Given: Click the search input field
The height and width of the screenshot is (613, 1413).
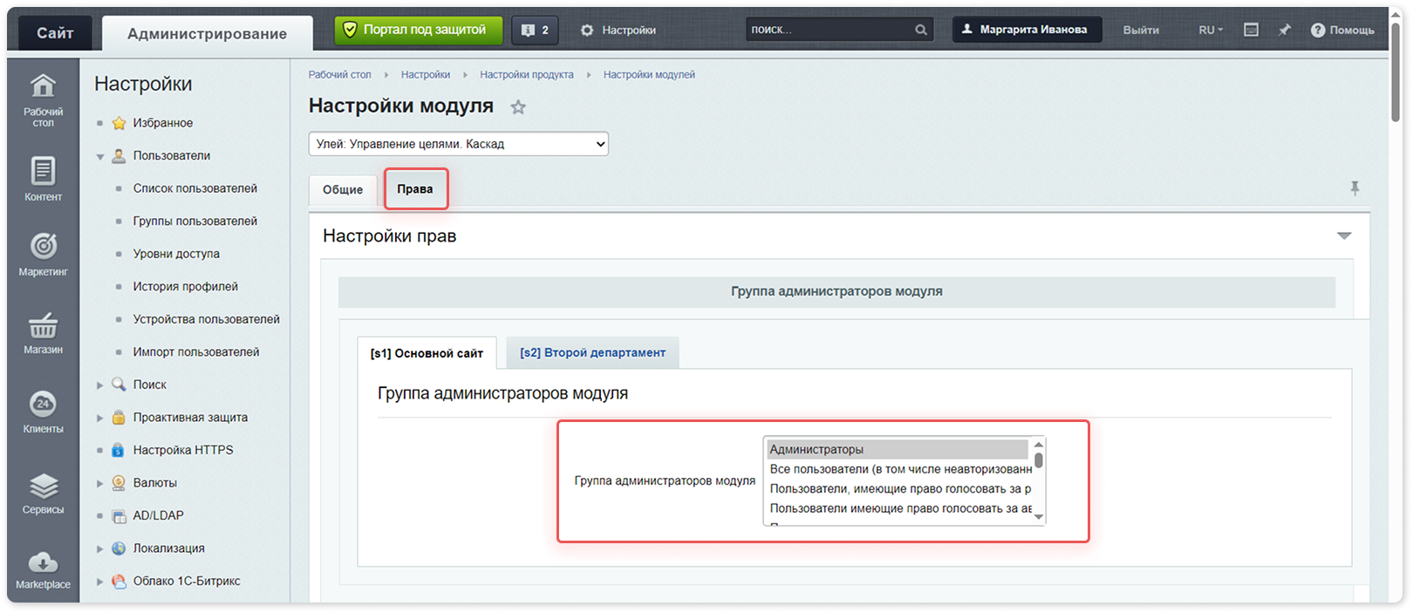Looking at the screenshot, I should [x=829, y=30].
